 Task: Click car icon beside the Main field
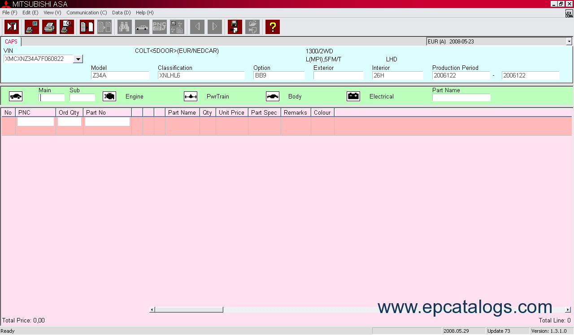pyautogui.click(x=16, y=96)
